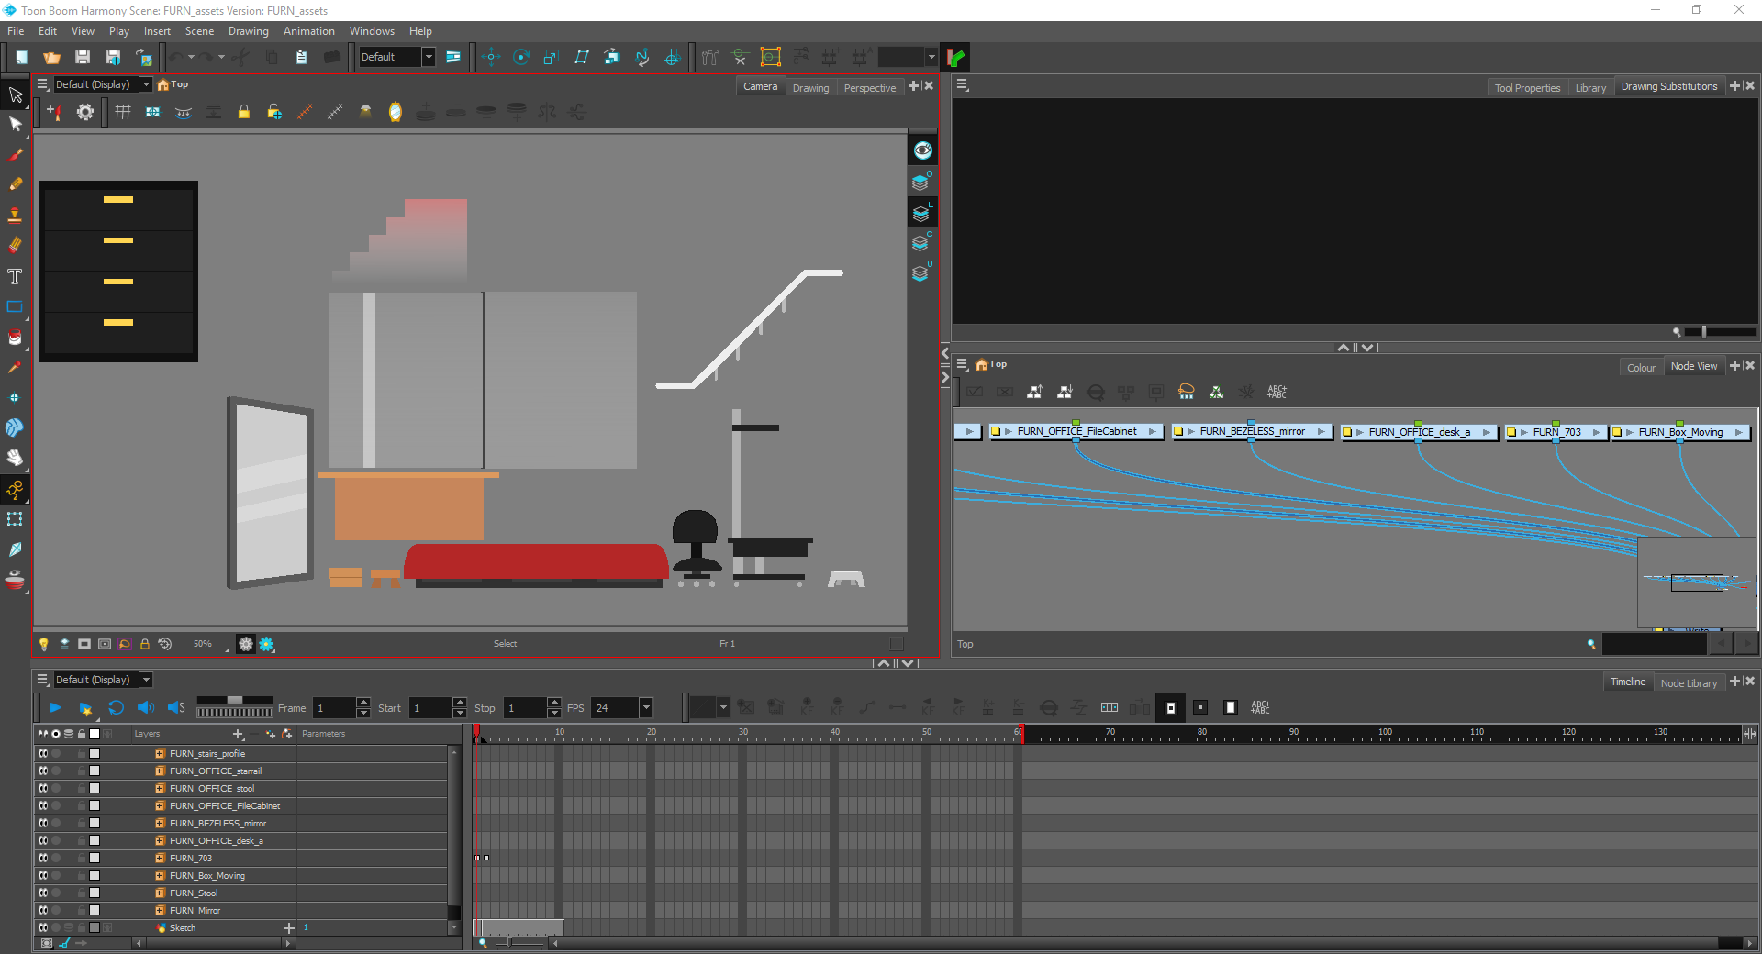1762x954 pixels.
Task: Expand the FURN_OFFICE_FileCabinet layer
Action: click(x=161, y=805)
